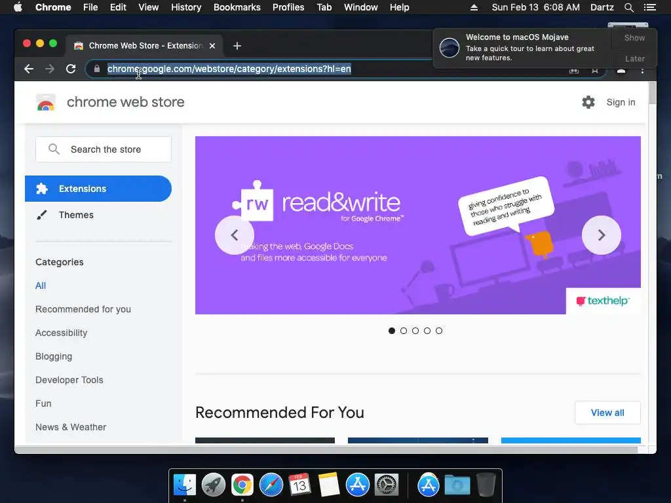This screenshot has width=671, height=503.
Task: Open the Bookmarks menu
Action: pyautogui.click(x=237, y=7)
